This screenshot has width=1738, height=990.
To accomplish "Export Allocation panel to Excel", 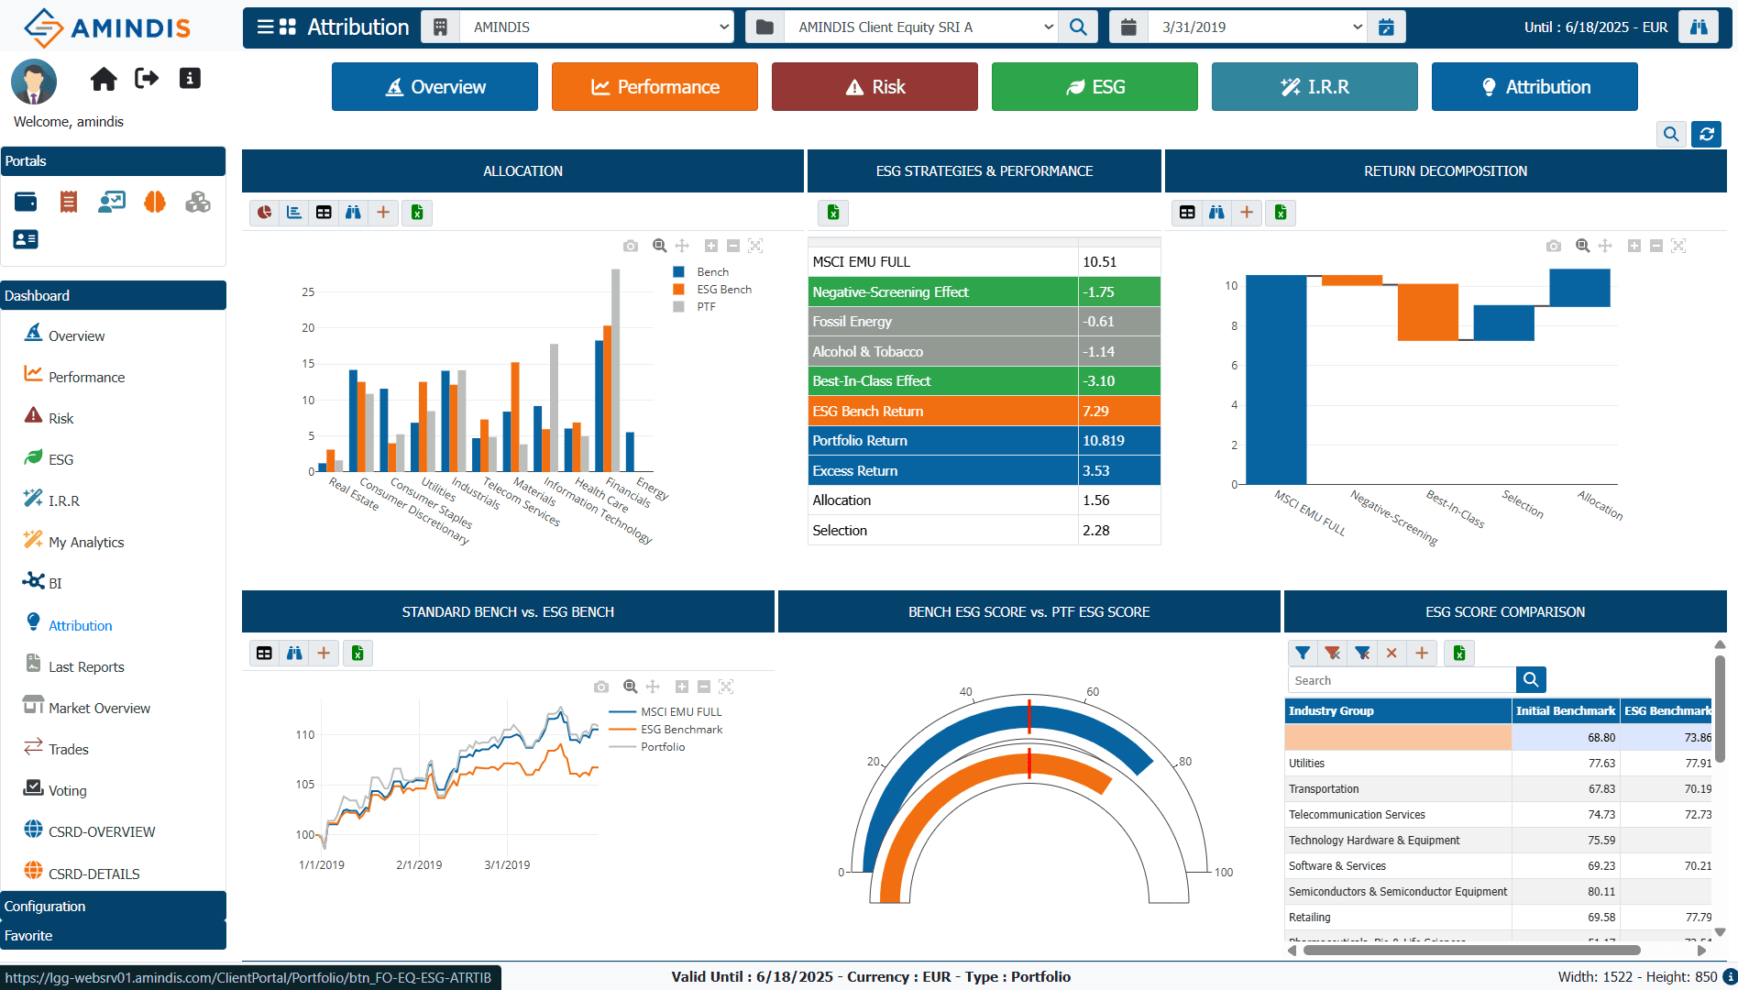I will click(417, 213).
